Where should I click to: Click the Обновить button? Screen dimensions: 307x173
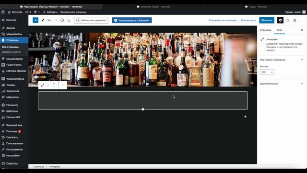point(267,20)
